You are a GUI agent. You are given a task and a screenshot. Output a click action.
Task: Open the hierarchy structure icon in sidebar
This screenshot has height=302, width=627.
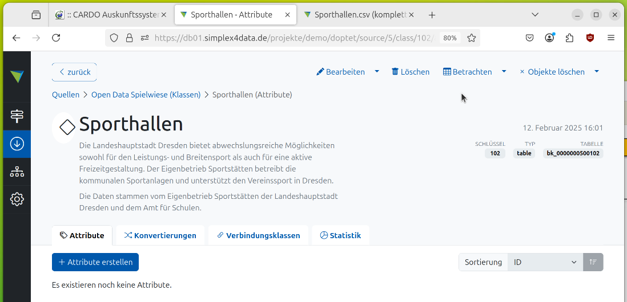tap(17, 172)
